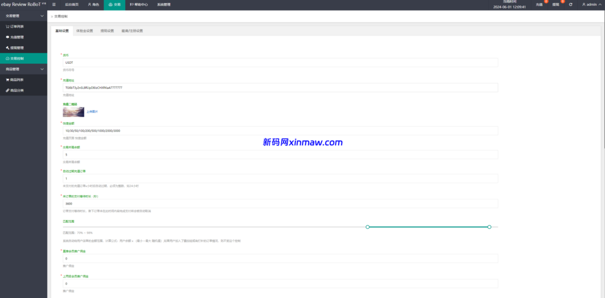The height and width of the screenshot is (298, 605).
Task: Select the 交易 top menu
Action: 115,5
